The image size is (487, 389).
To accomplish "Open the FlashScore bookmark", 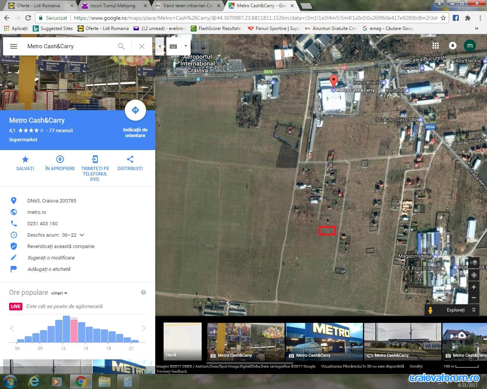I will [x=216, y=28].
